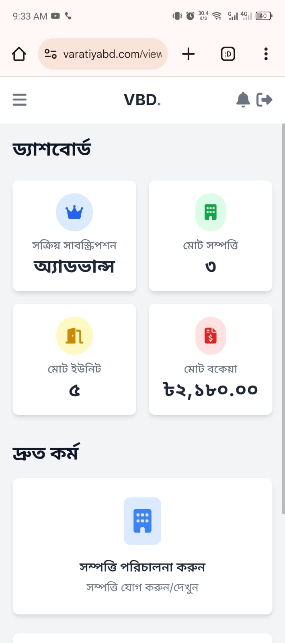The image size is (285, 643).
Task: Open the hamburger navigation menu
Action: [x=19, y=100]
